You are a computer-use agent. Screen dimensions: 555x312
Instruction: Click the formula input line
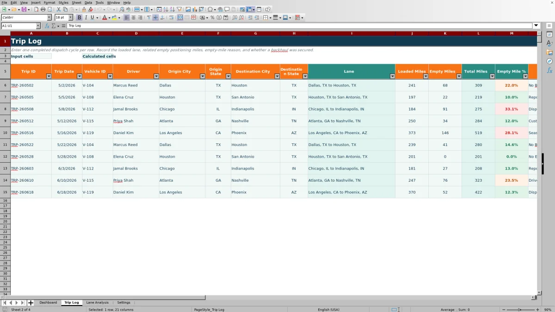(x=300, y=26)
